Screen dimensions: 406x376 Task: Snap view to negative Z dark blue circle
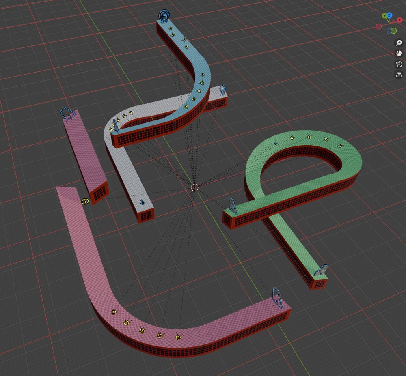(x=389, y=31)
